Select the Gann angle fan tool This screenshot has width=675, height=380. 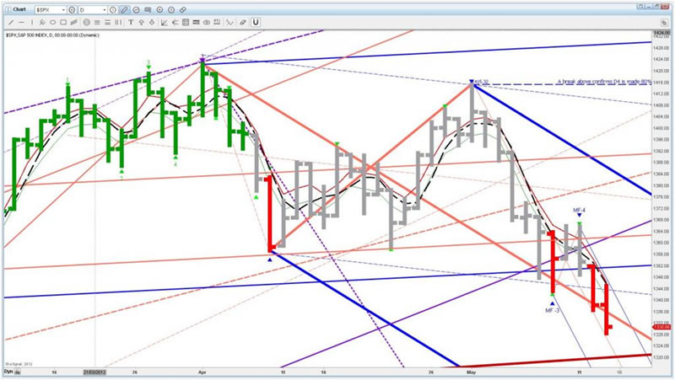(165, 22)
